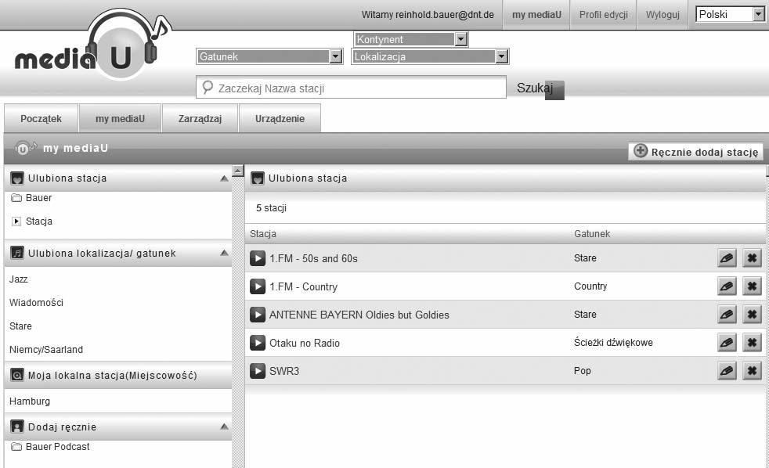Screen dimensions: 769x468
Task: Sort by the Stacja column header
Action: click(x=263, y=234)
